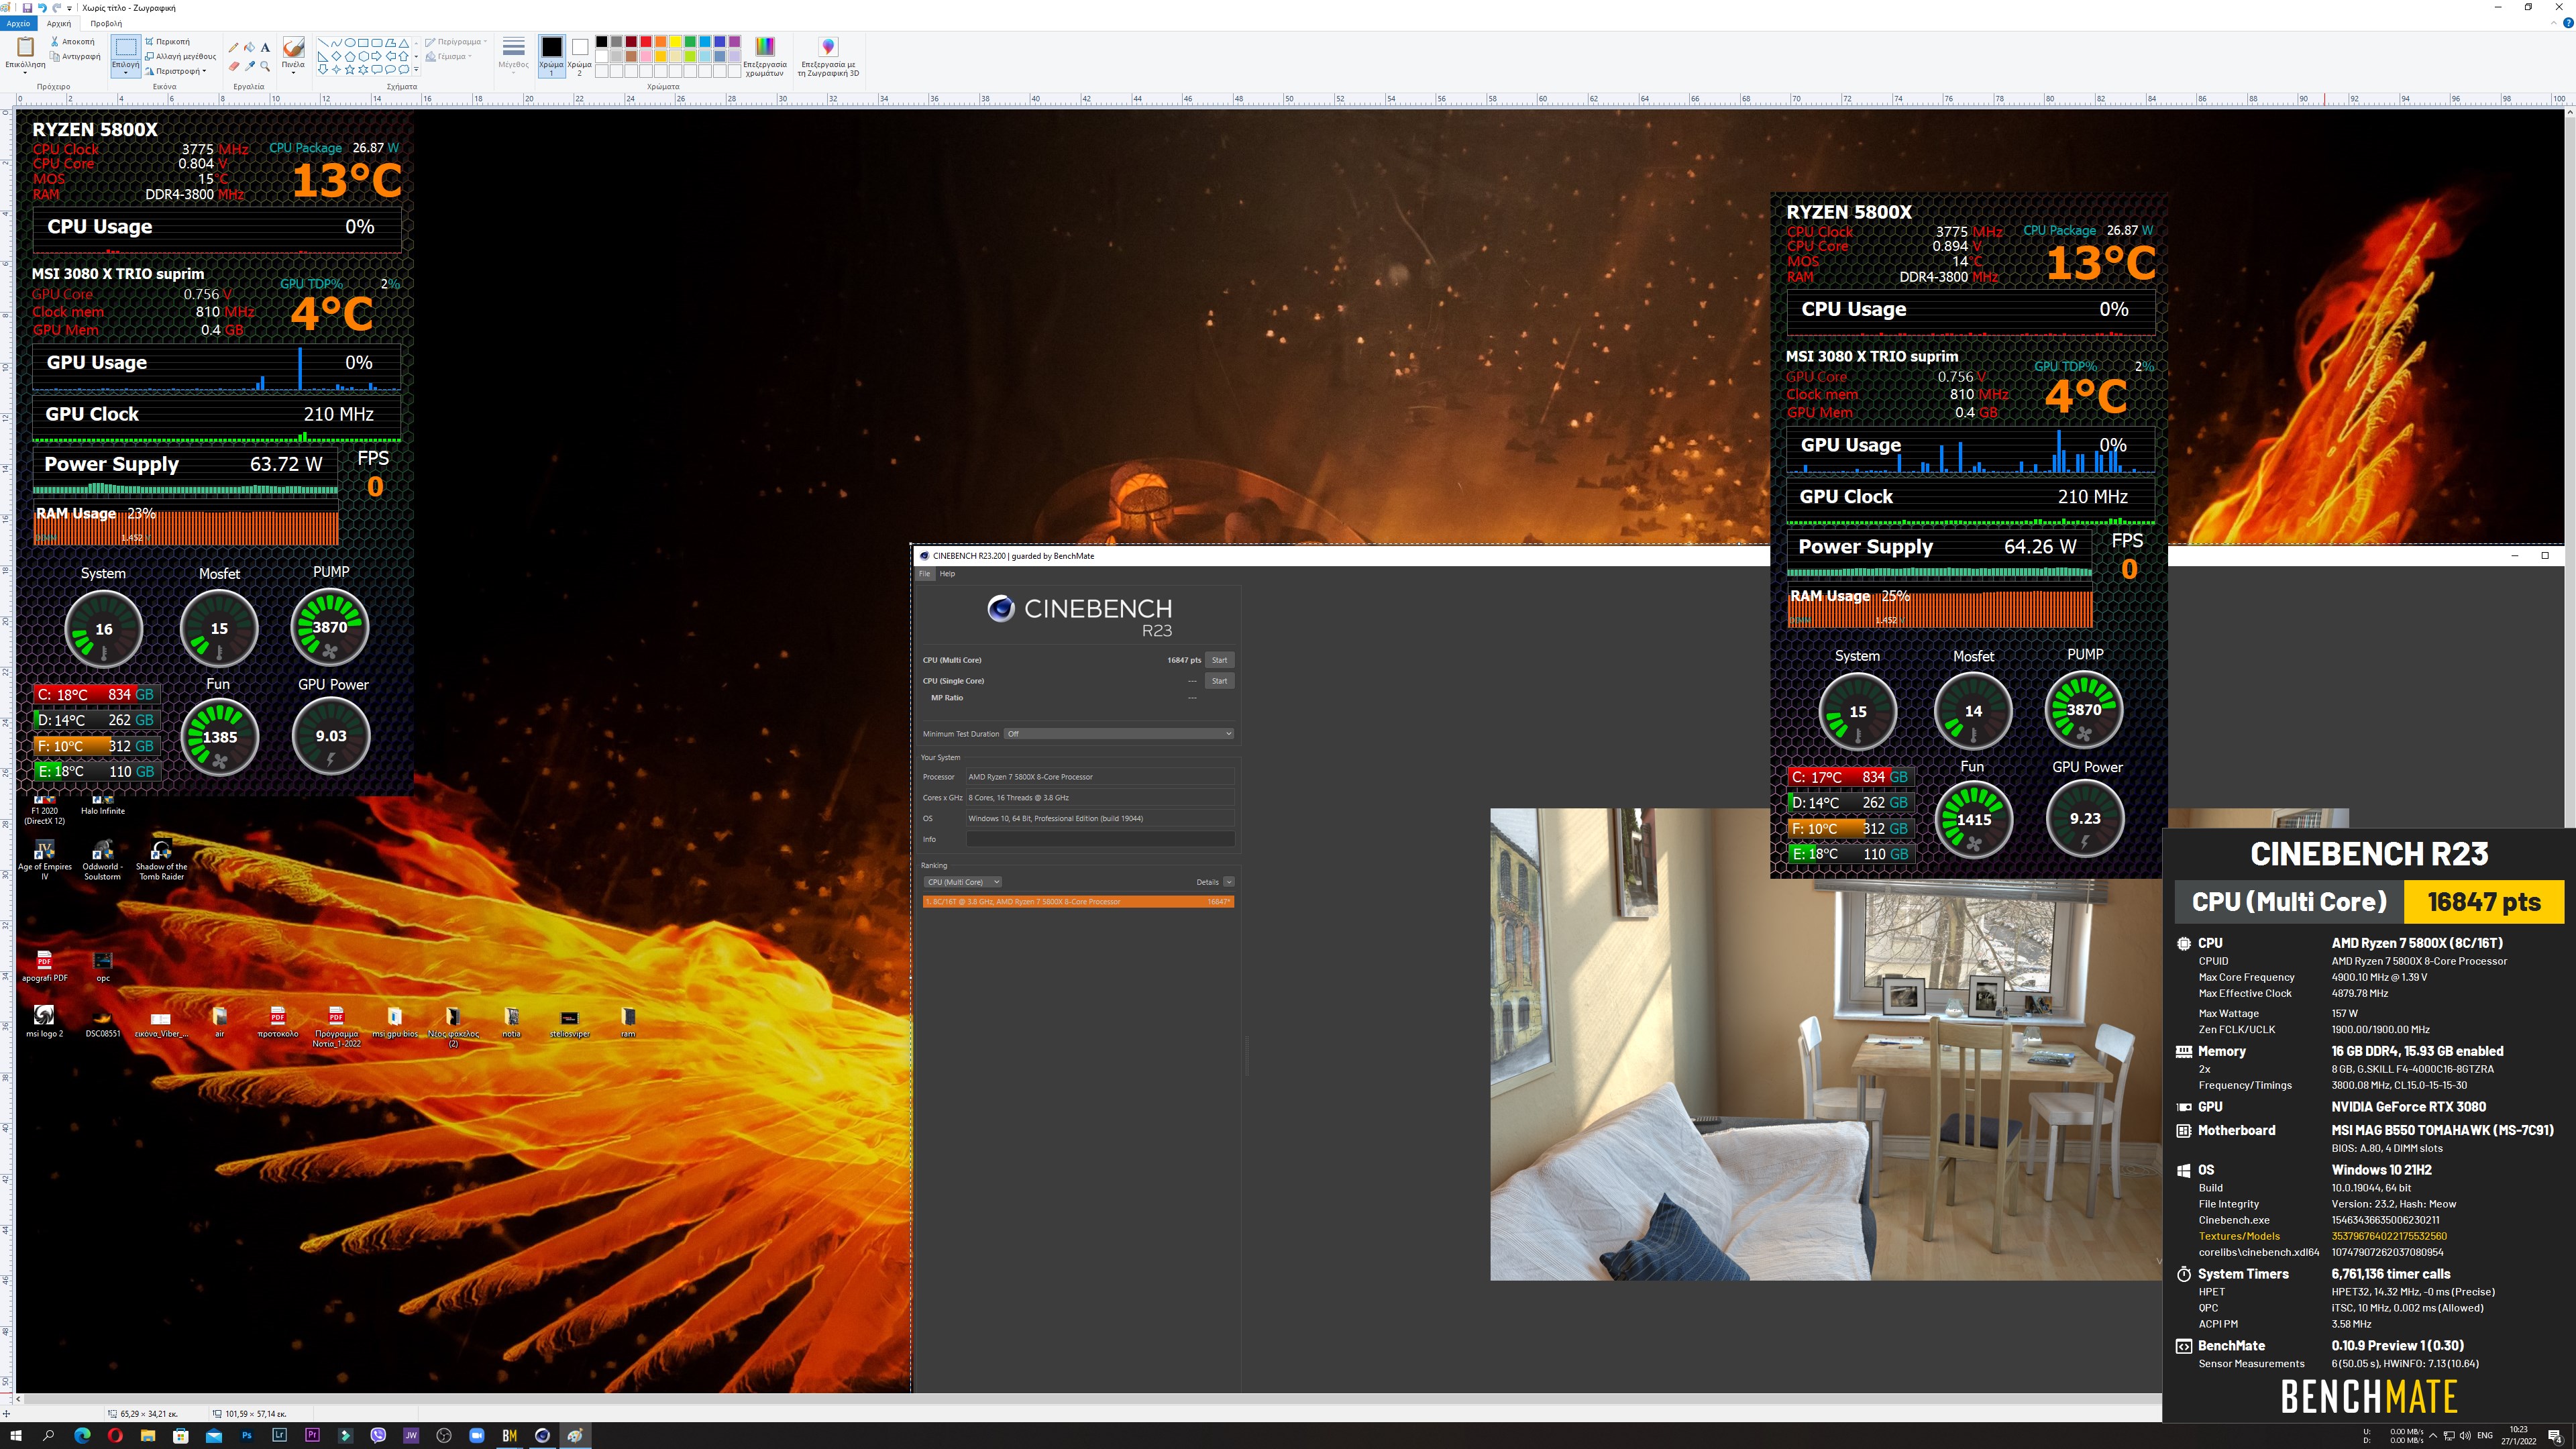Click the Undo arrow in the title bar

pos(42,7)
